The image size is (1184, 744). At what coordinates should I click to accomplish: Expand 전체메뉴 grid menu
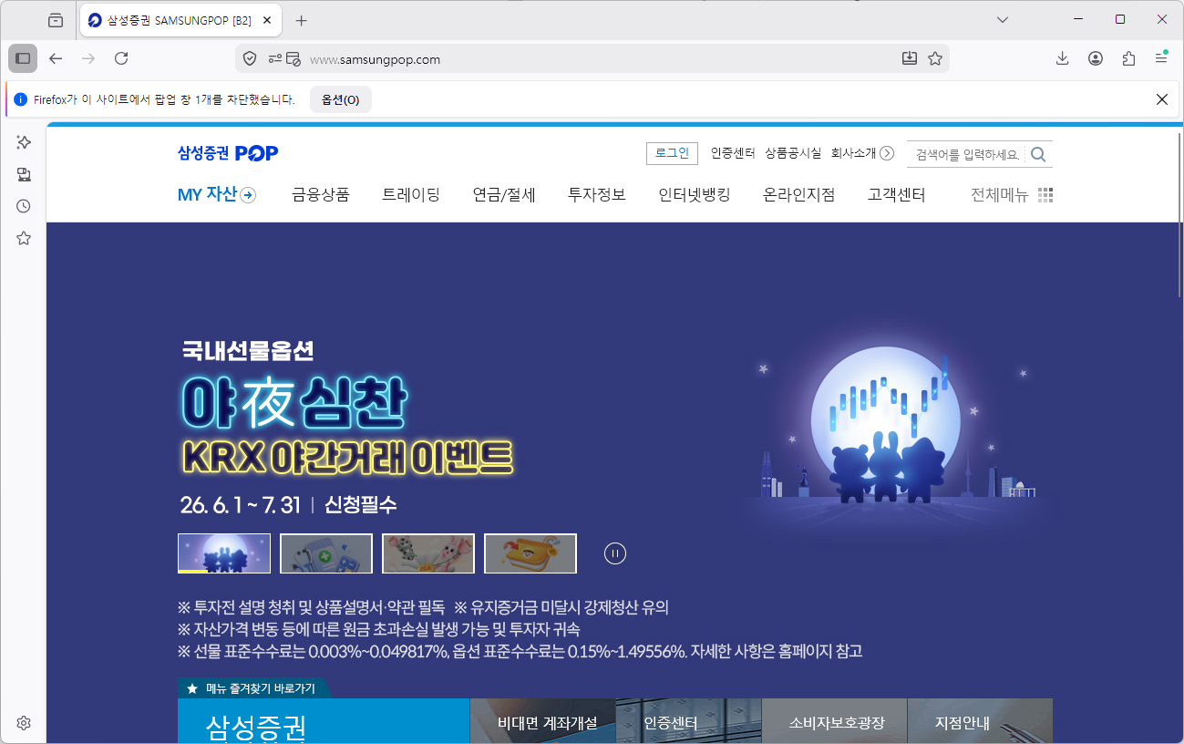[1012, 194]
